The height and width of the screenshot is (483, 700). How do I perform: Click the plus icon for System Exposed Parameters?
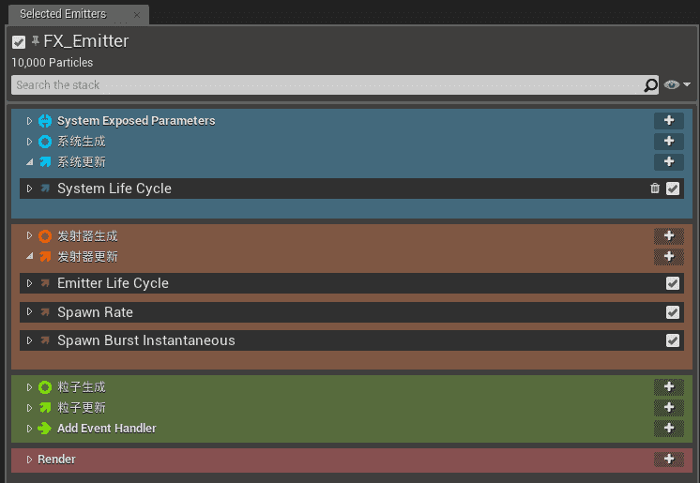(668, 121)
